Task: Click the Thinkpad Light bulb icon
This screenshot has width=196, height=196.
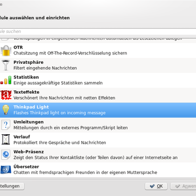Action: [6, 110]
